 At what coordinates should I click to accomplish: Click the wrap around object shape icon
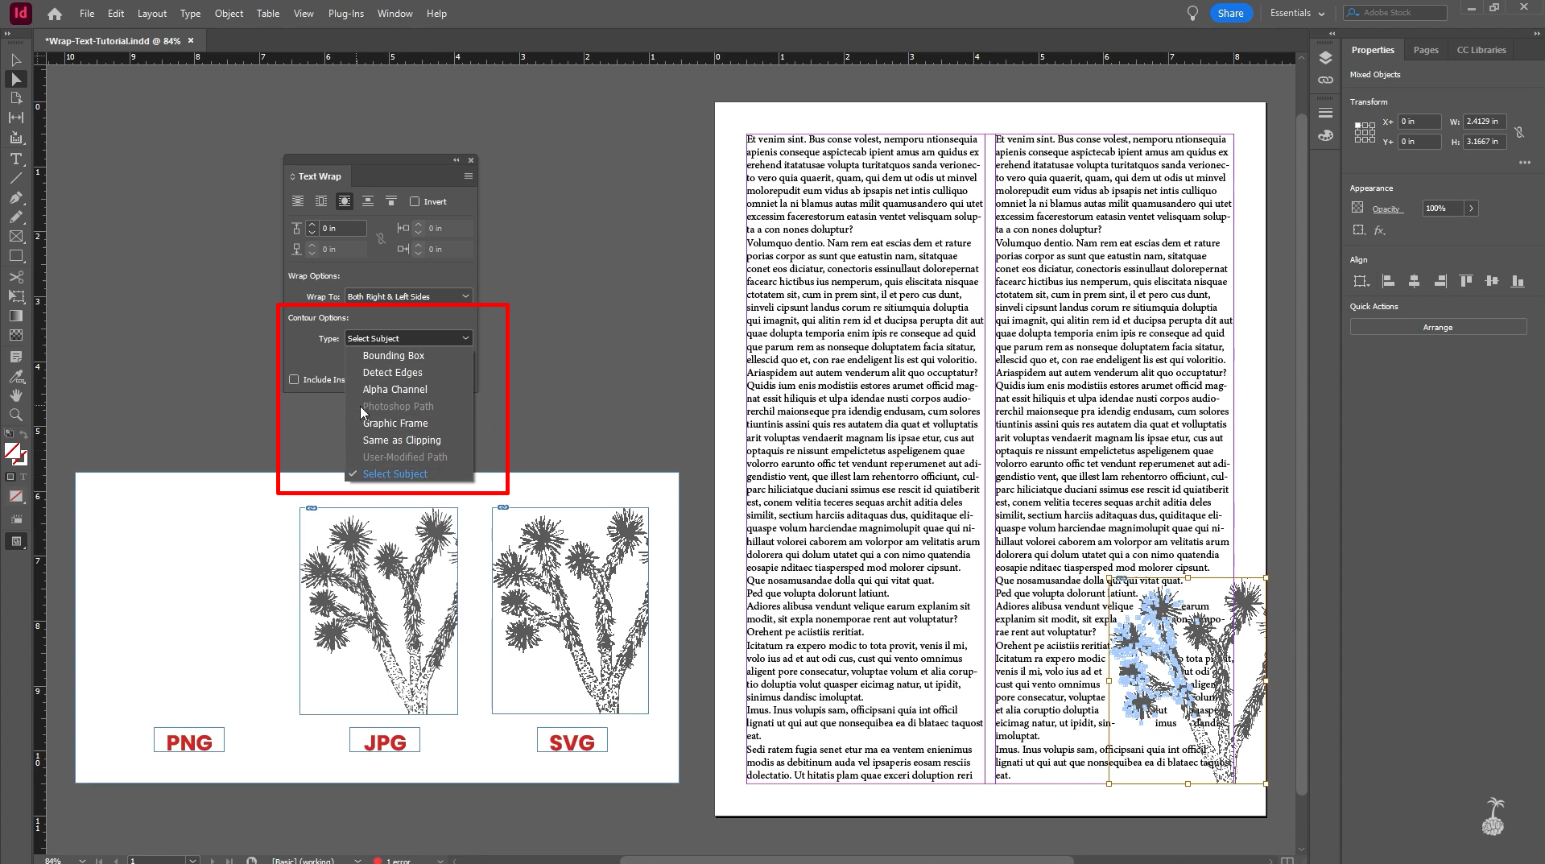point(344,201)
